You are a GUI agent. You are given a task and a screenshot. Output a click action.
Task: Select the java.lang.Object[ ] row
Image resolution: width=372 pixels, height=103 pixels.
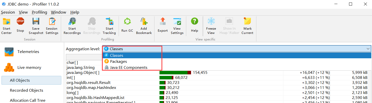[x=218, y=72]
